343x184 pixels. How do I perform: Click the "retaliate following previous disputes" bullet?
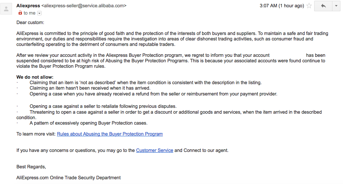[x=103, y=106]
